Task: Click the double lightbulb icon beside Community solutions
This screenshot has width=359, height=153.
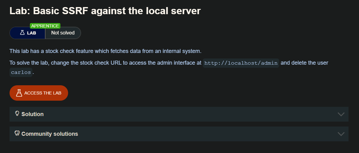Action: click(17, 133)
